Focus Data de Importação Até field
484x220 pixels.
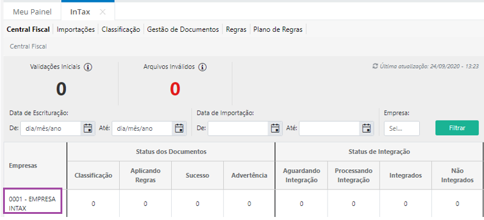tap(329, 128)
